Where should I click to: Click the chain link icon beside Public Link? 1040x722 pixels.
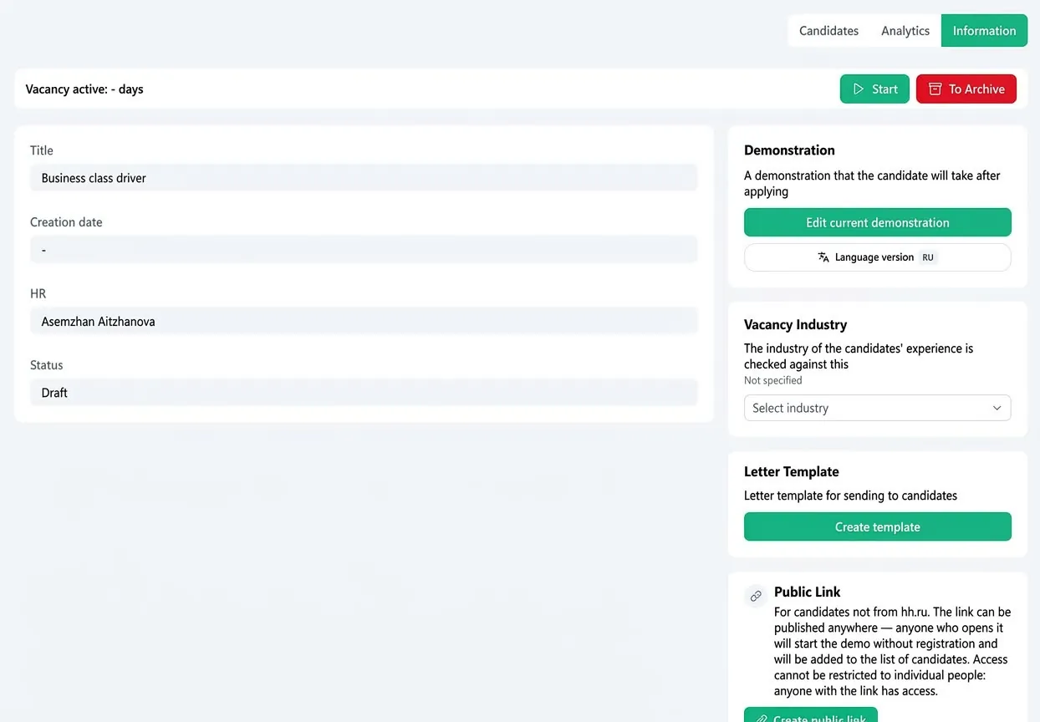pyautogui.click(x=756, y=596)
